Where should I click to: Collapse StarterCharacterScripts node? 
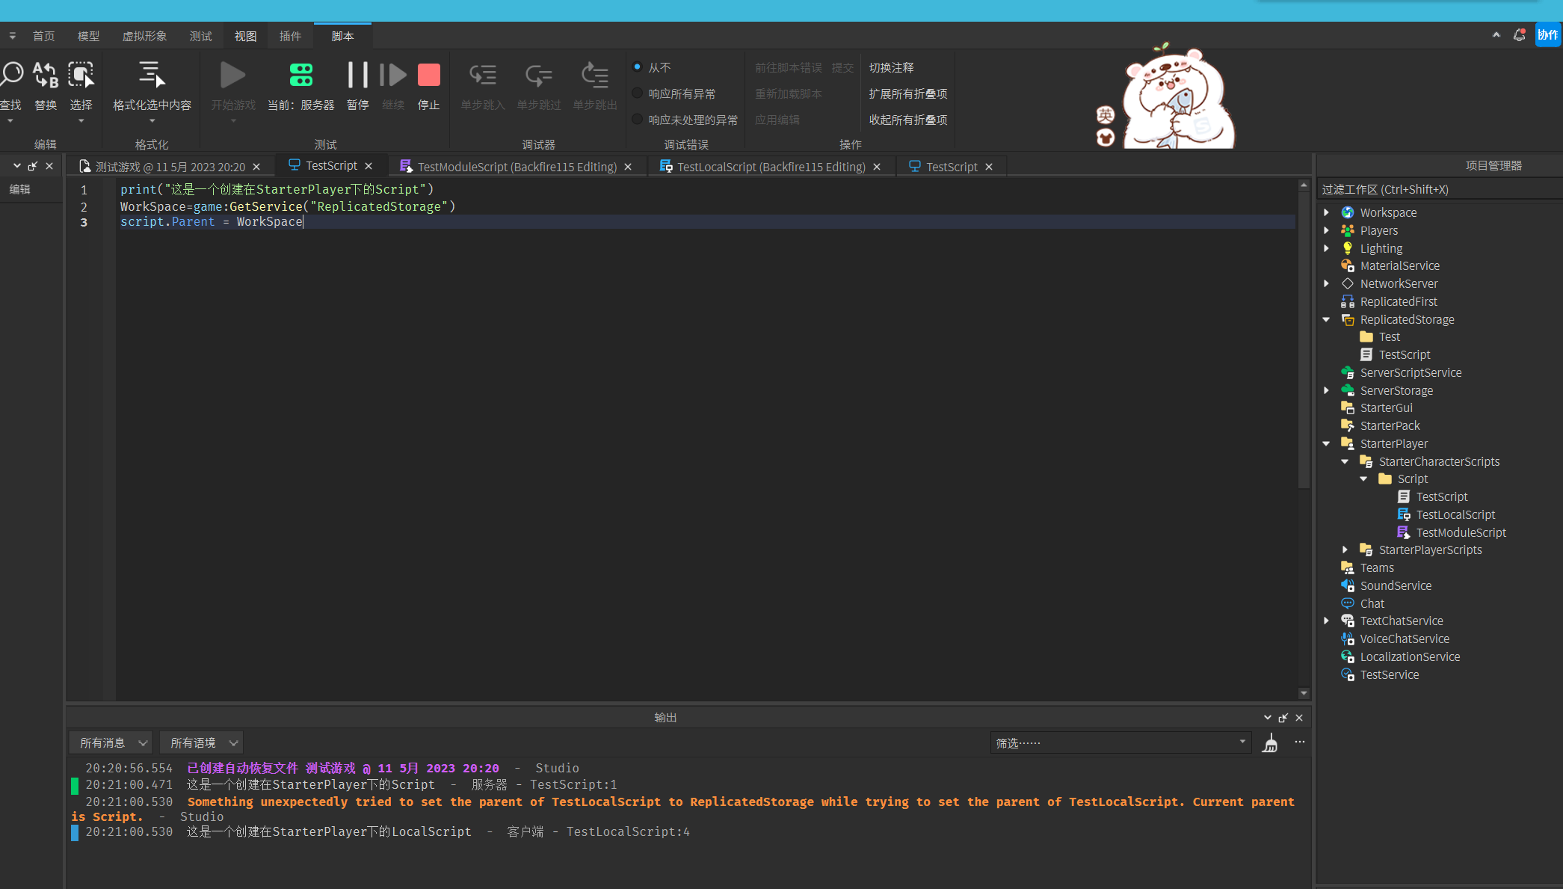click(1345, 461)
